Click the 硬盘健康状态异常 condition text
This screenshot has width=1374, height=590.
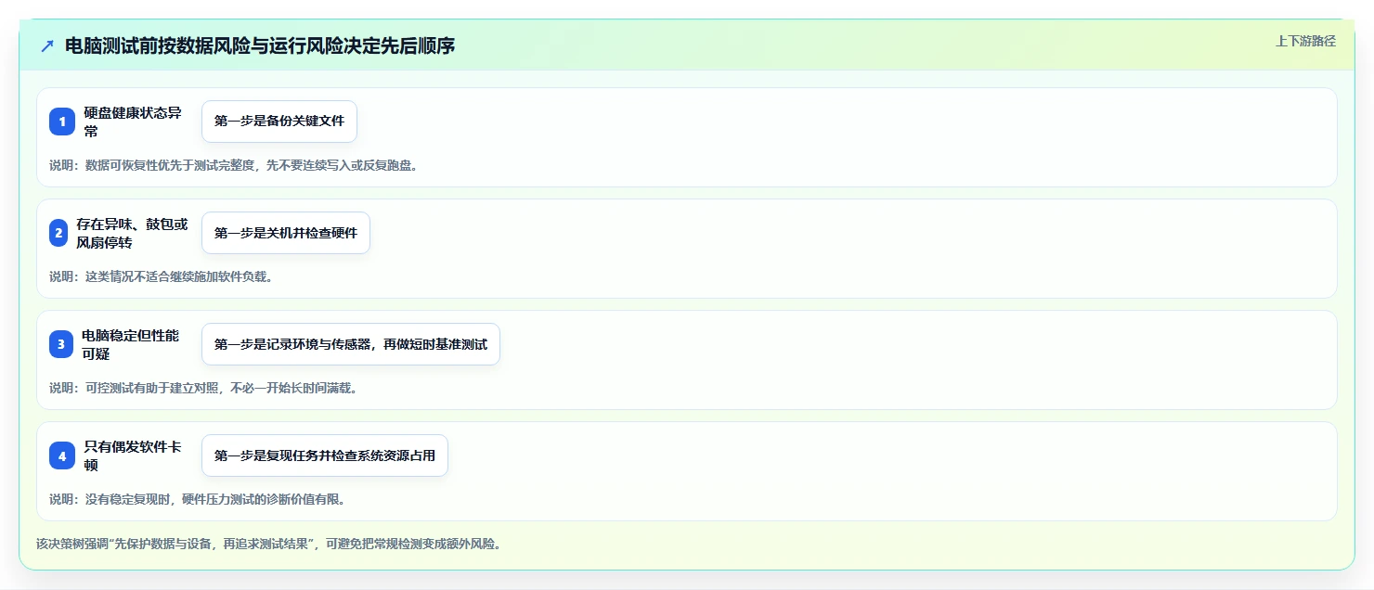tap(133, 122)
